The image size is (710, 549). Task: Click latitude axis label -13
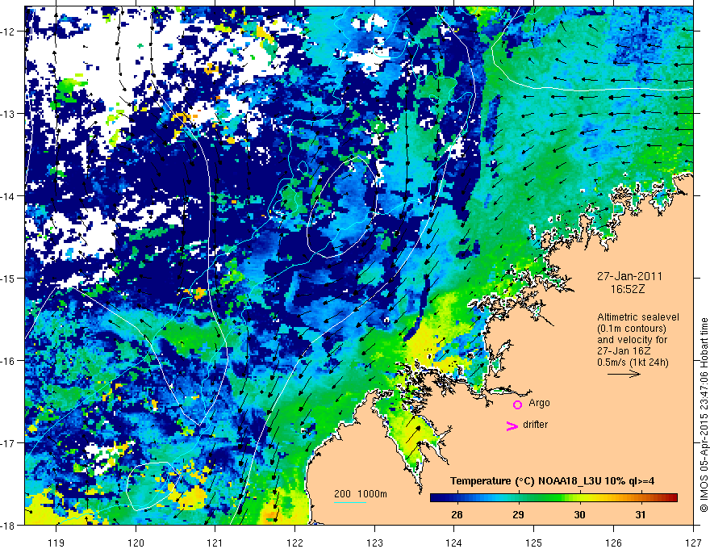click(x=9, y=114)
